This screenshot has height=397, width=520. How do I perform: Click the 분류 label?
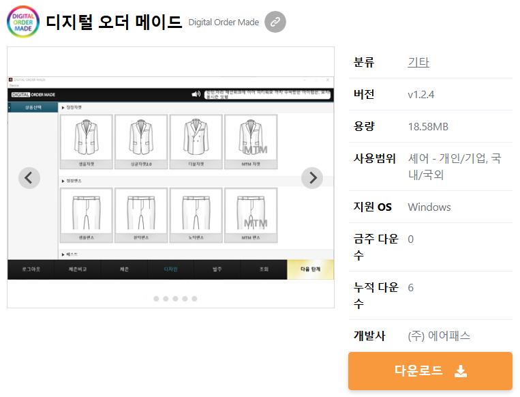pos(364,62)
